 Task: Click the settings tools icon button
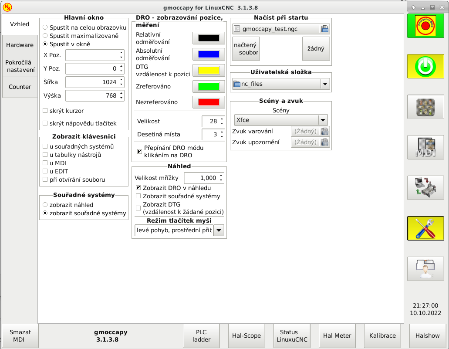[425, 228]
